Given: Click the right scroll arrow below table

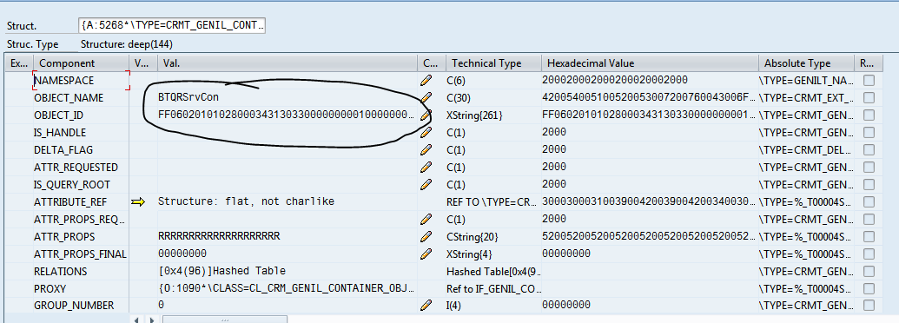Looking at the screenshot, I should 151,320.
